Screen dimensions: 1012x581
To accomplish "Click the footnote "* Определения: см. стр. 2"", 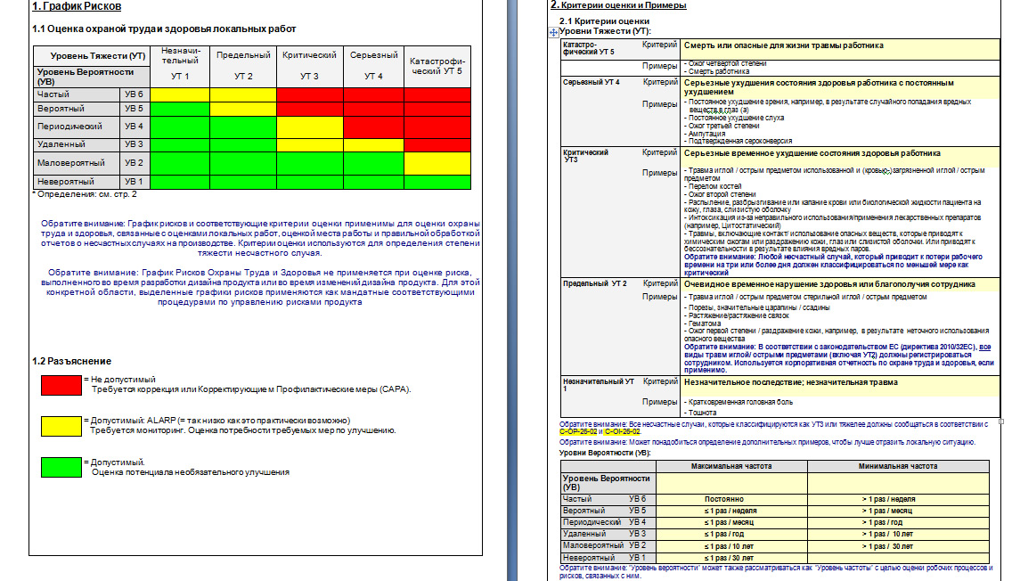I will (x=85, y=193).
